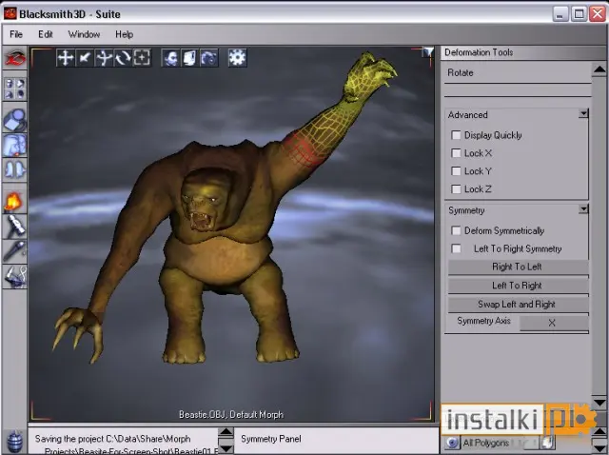Viewport: 609px width, 455px height.
Task: Click the pan view four-arrow icon
Action: click(x=66, y=58)
